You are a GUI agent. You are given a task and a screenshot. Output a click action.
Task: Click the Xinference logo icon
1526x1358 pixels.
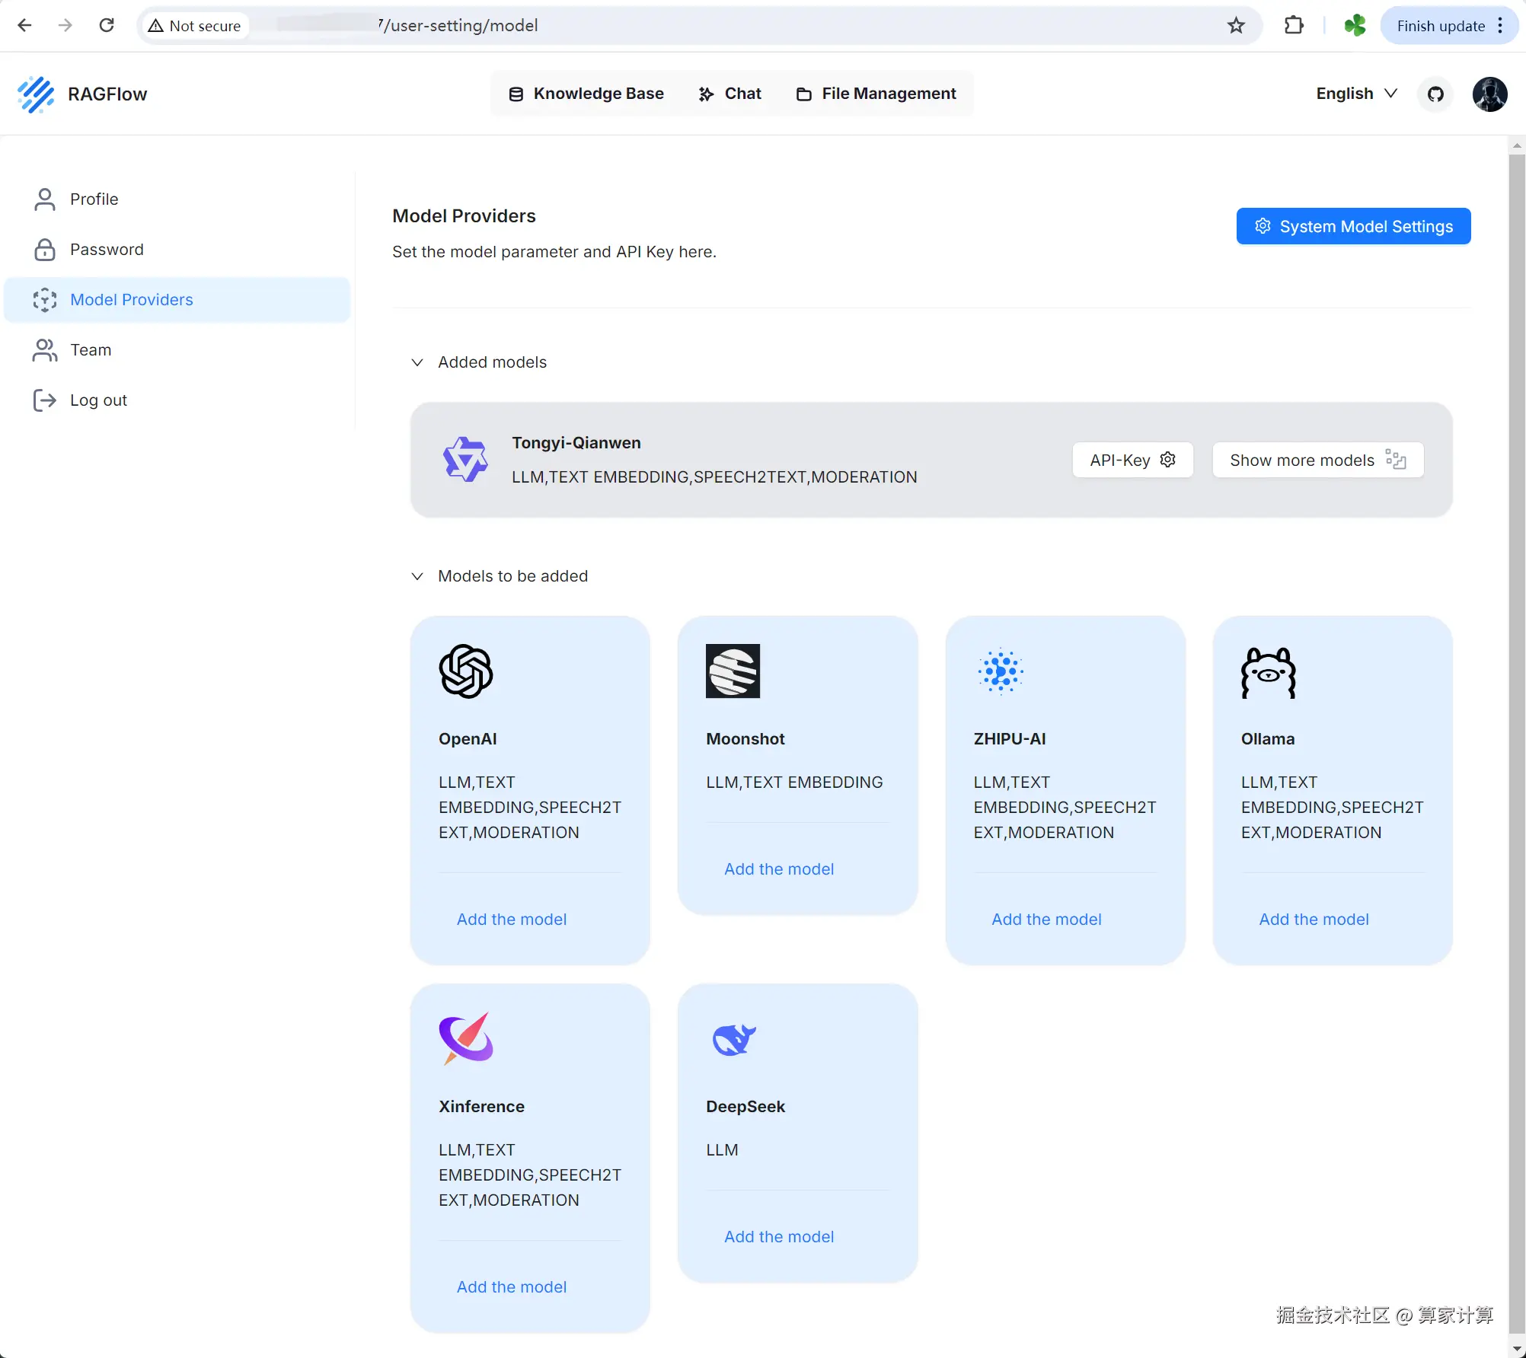tap(466, 1038)
